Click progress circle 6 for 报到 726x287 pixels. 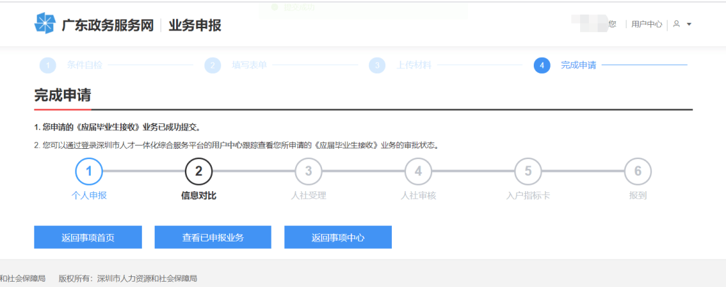pos(637,171)
